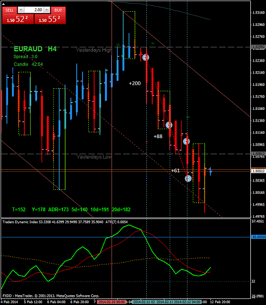Click lowest blue trade circle beside +61
This screenshot has height=305, width=266.
[188, 179]
